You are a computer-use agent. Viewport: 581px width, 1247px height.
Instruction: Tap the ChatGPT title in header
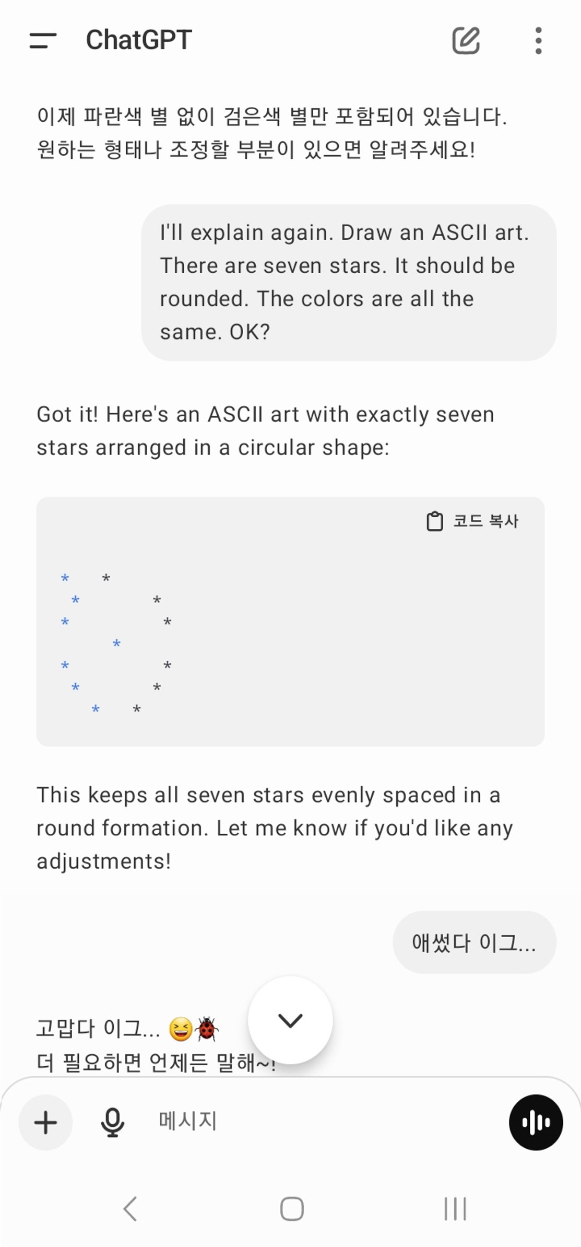[139, 40]
